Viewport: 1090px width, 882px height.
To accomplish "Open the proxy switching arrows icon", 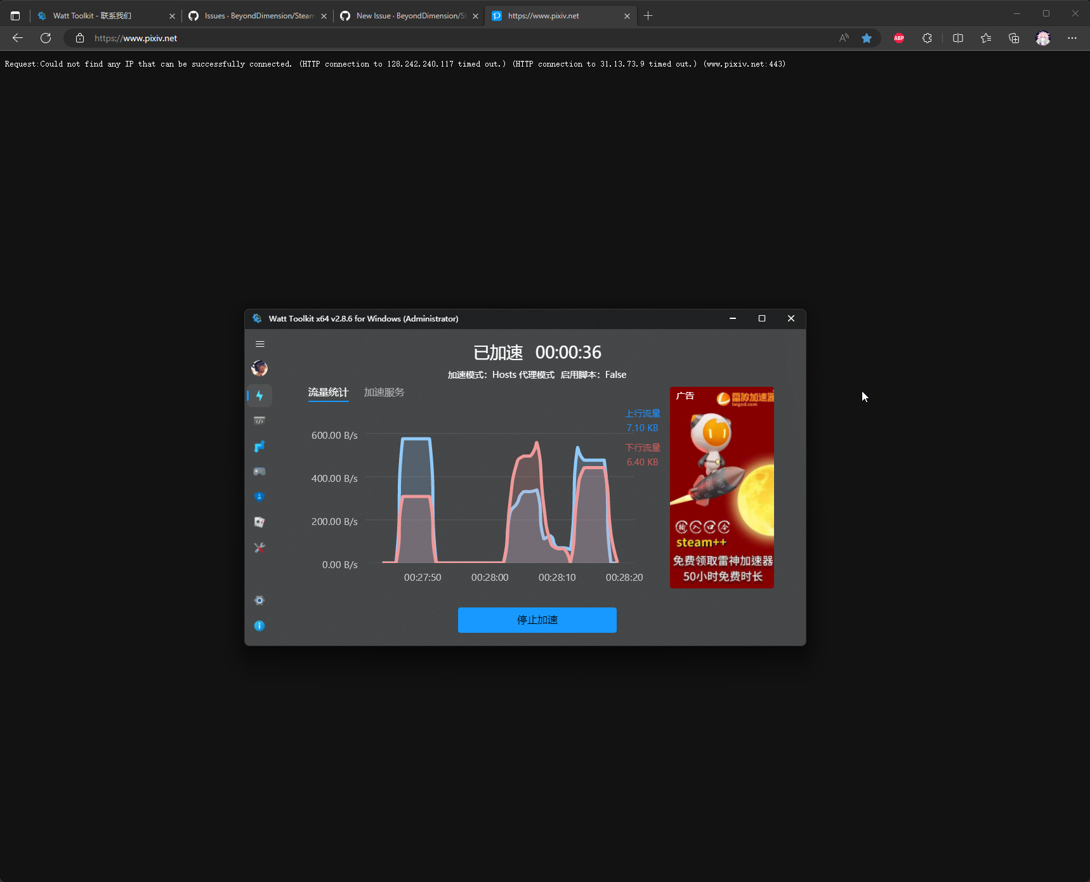I will pos(259,446).
